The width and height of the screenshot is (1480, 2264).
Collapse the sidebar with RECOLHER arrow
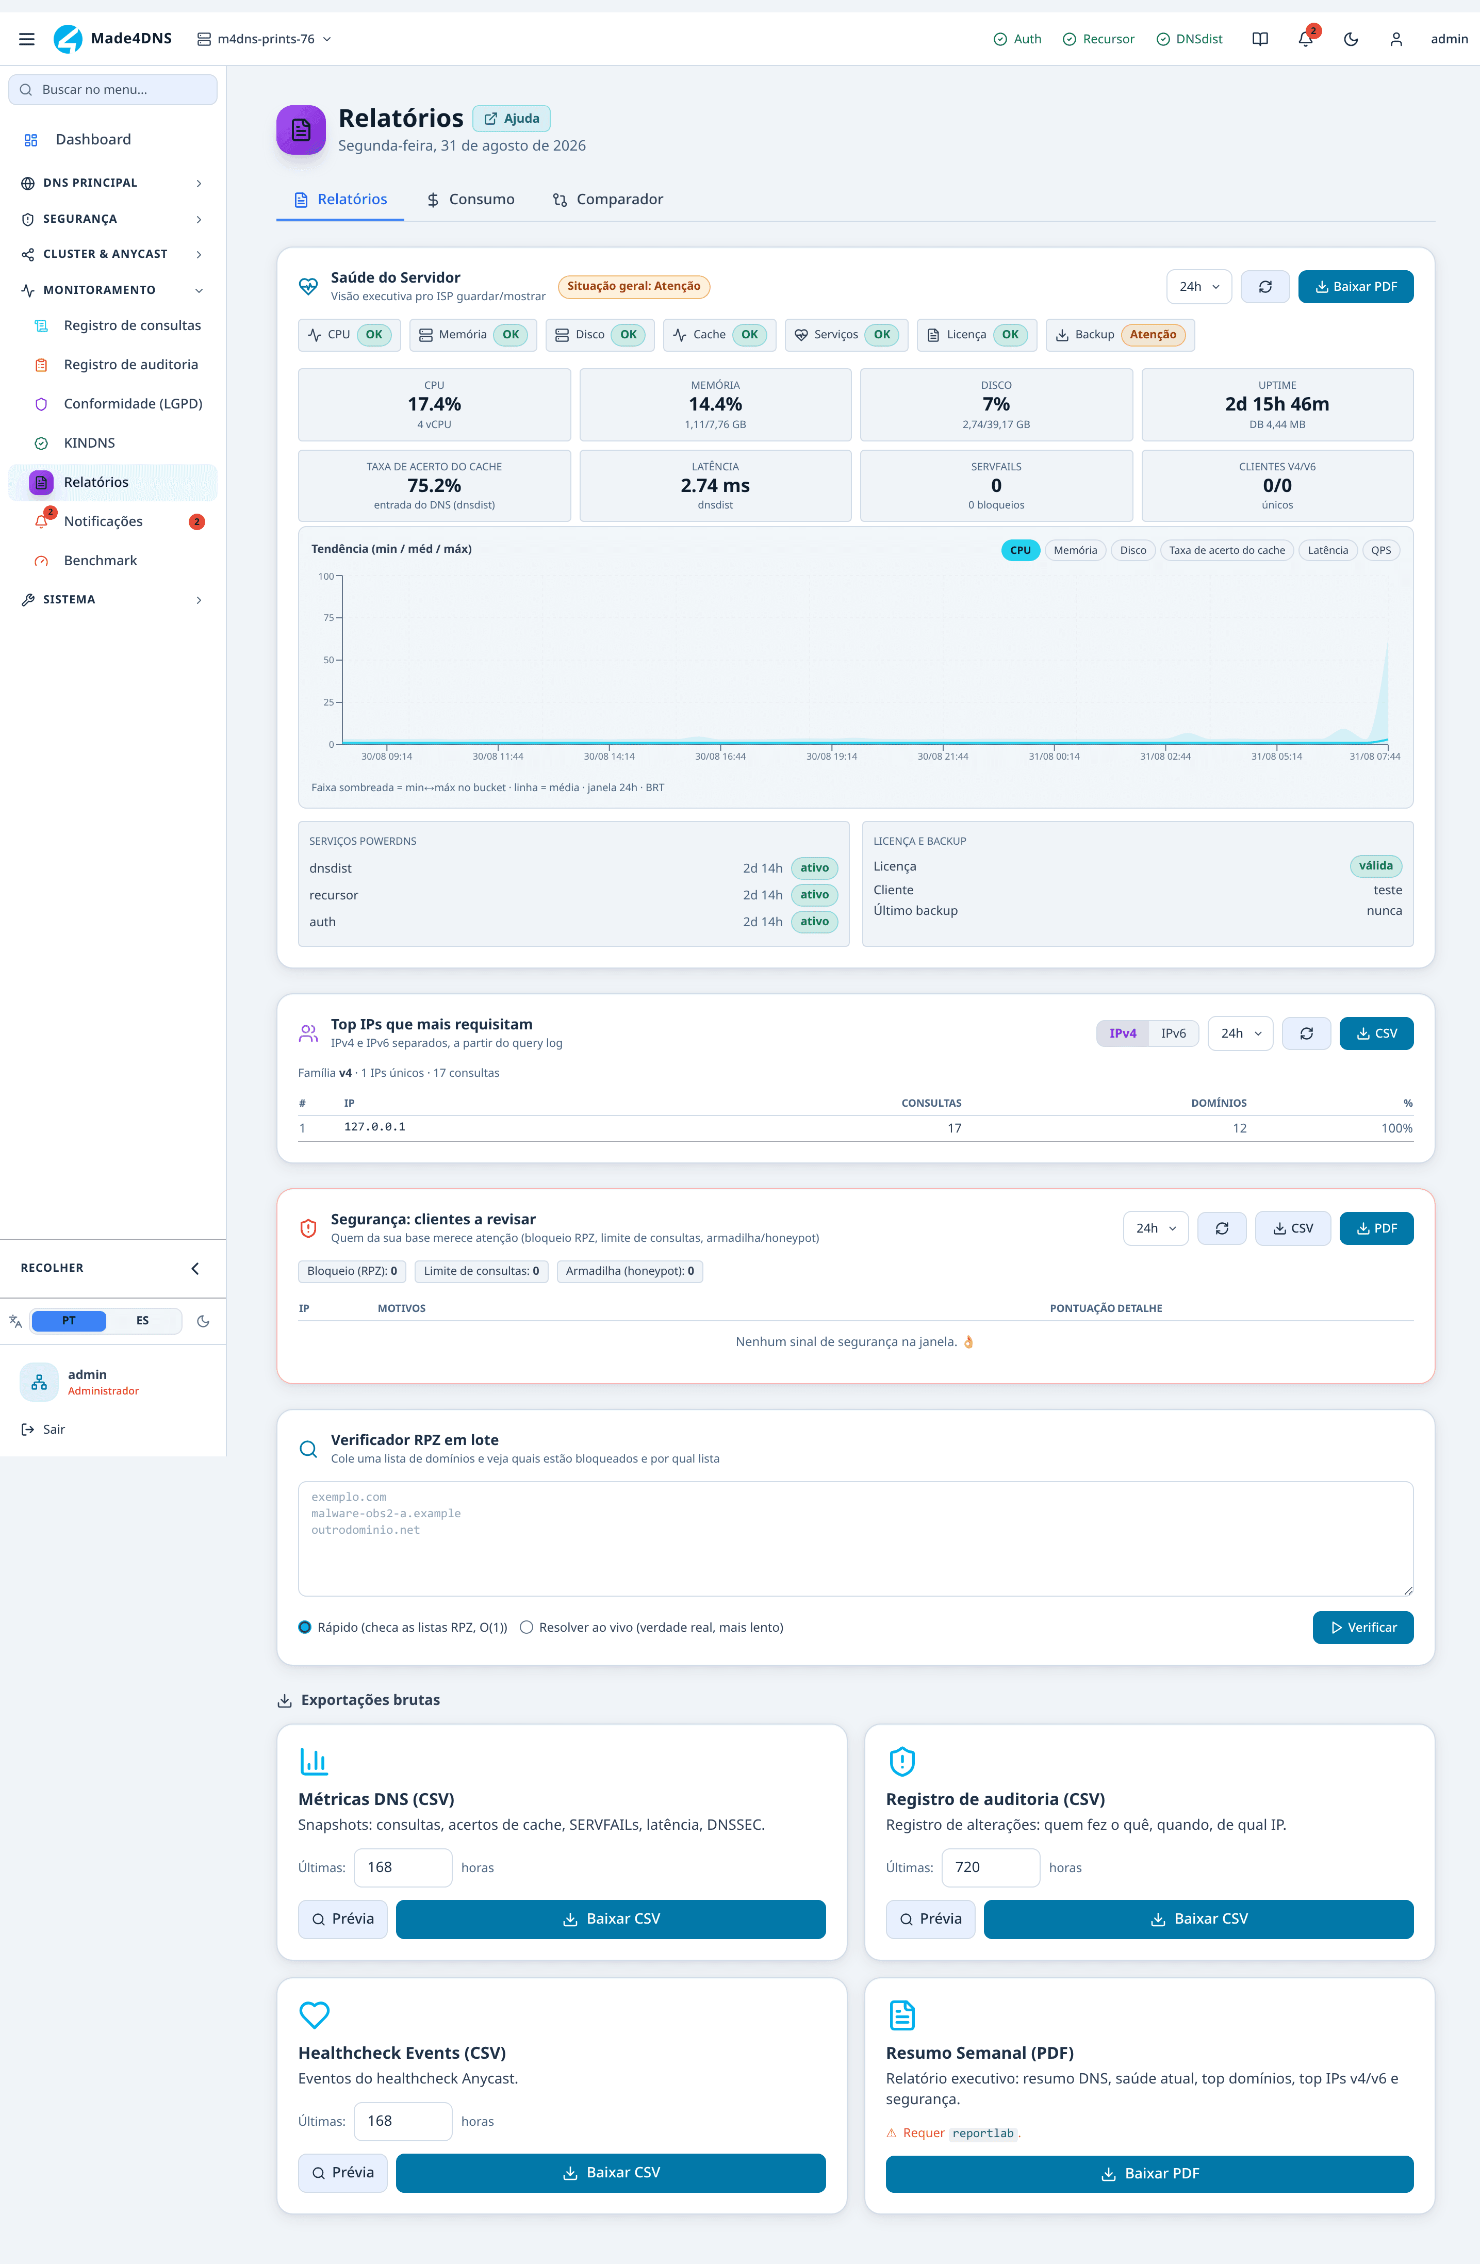coord(195,1268)
